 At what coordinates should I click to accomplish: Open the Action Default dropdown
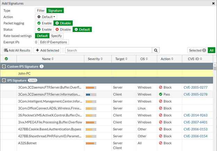[x=47, y=17]
